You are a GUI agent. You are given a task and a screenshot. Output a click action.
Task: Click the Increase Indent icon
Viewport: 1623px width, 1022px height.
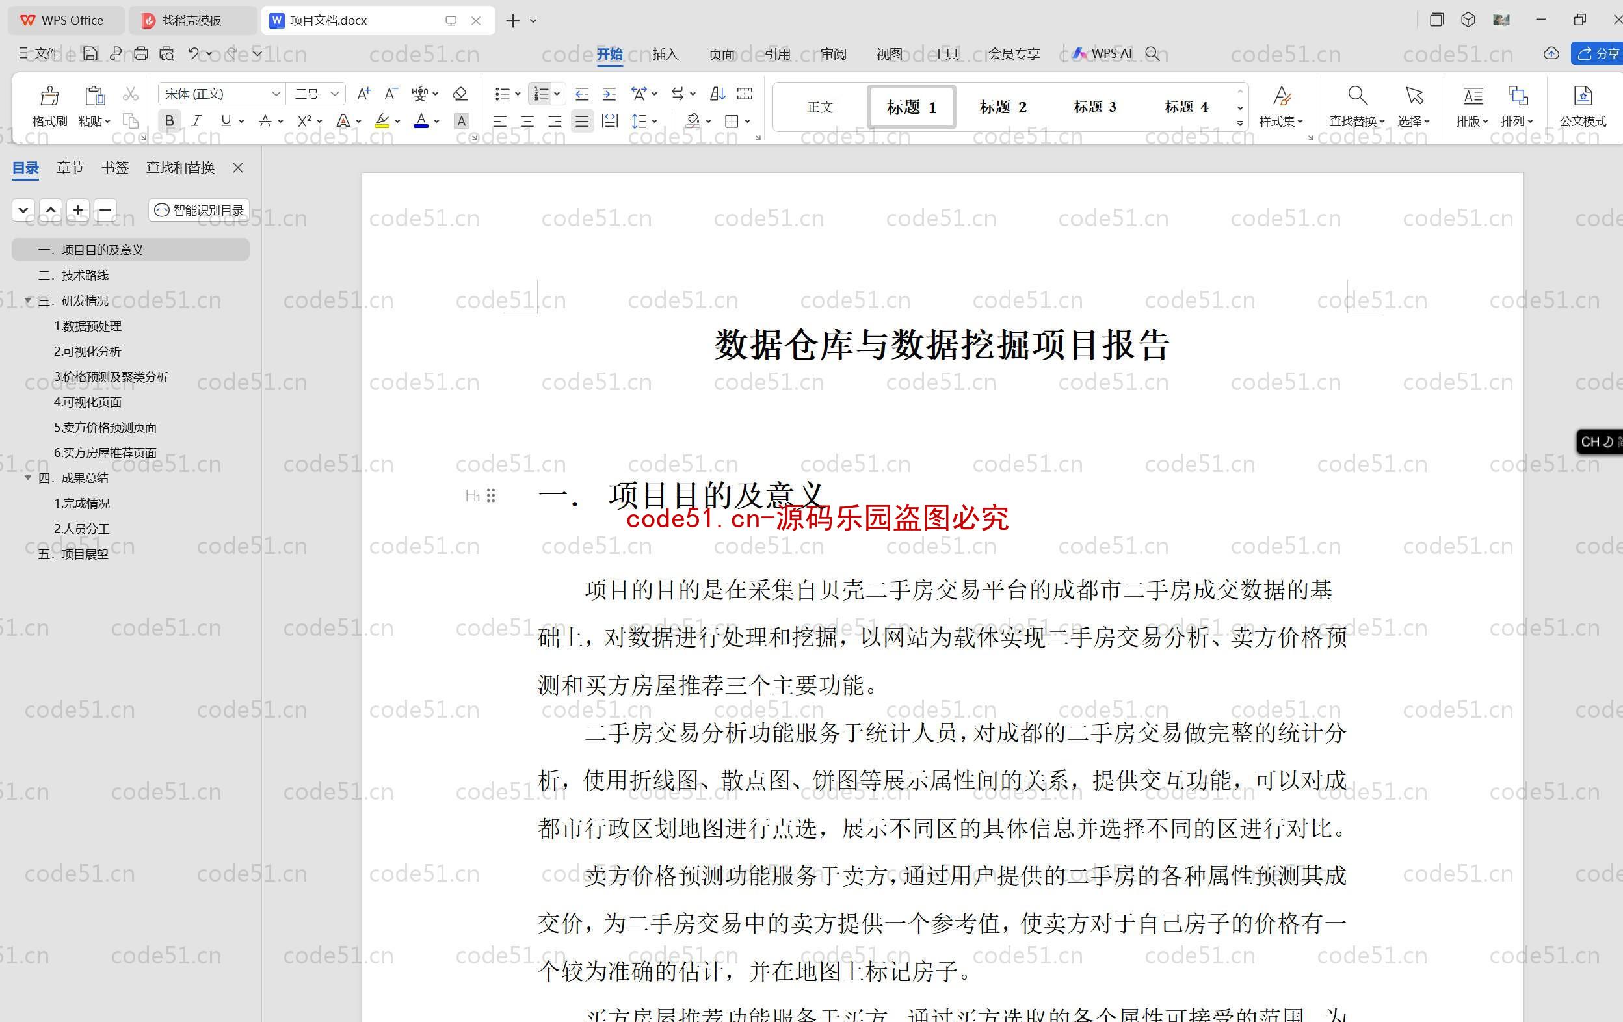609,94
